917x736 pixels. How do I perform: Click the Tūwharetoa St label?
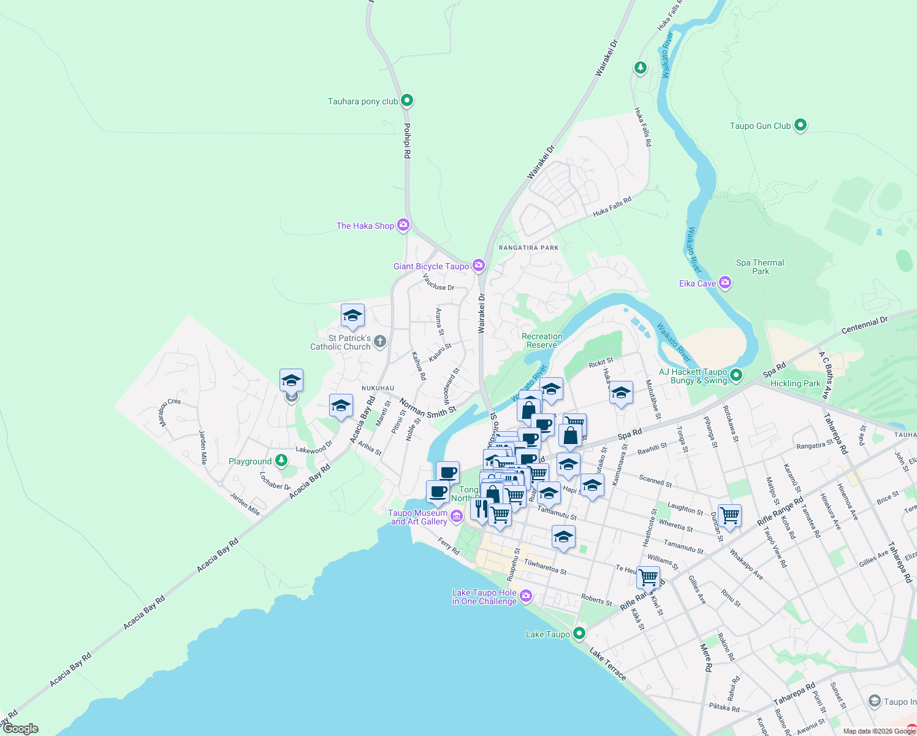click(545, 566)
